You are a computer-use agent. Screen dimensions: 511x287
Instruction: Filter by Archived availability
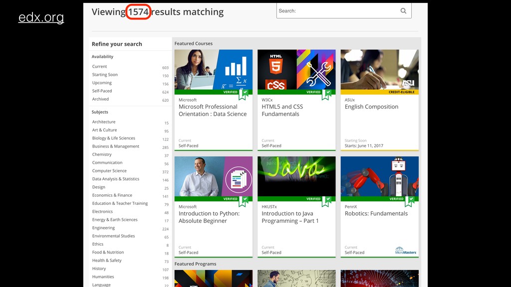click(100, 99)
